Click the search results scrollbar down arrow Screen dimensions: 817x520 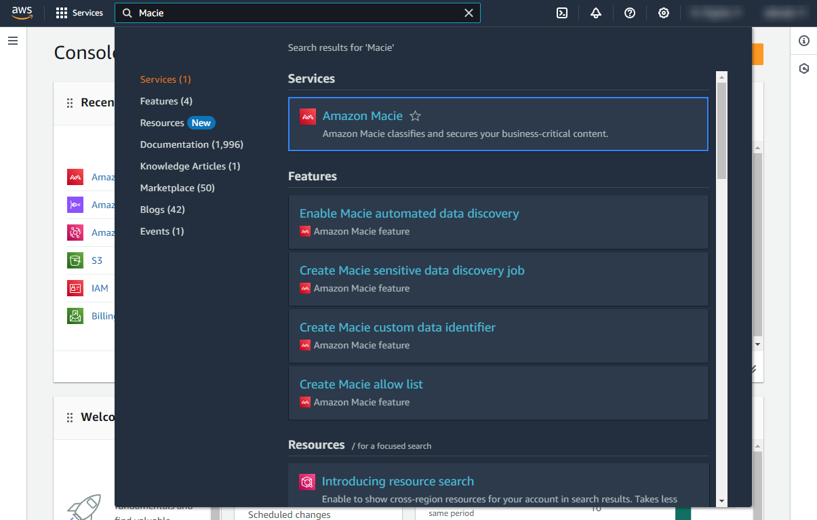(721, 501)
